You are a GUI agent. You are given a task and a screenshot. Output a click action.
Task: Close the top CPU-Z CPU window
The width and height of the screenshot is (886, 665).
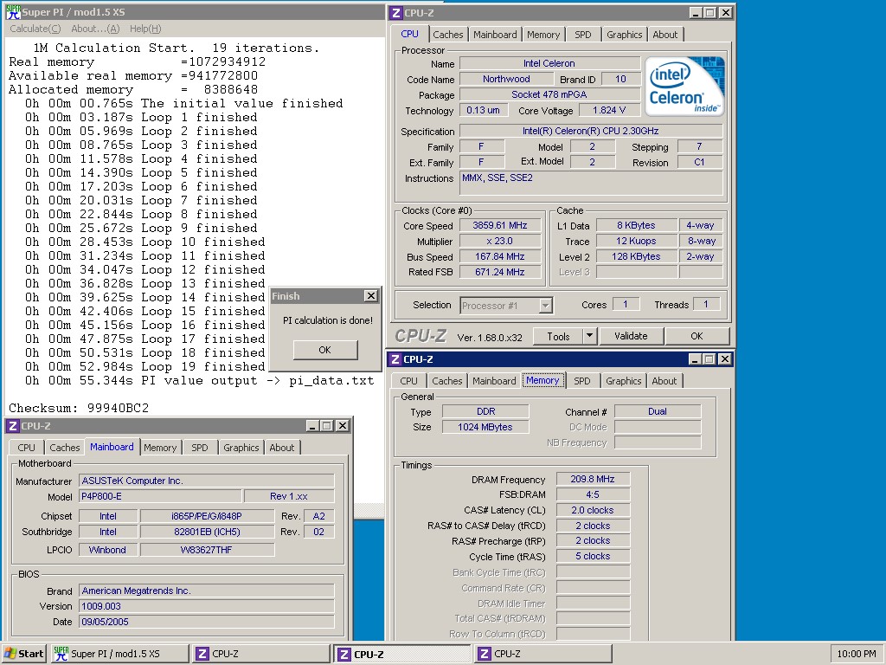[726, 12]
